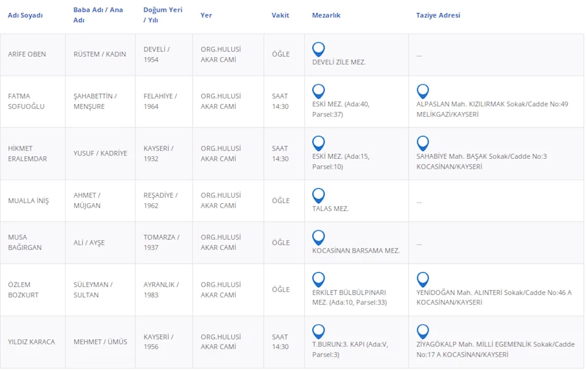Click condolence address pin for Ziyagökalp Mah.
Viewport: 586px width, 371px height.
[x=423, y=331]
